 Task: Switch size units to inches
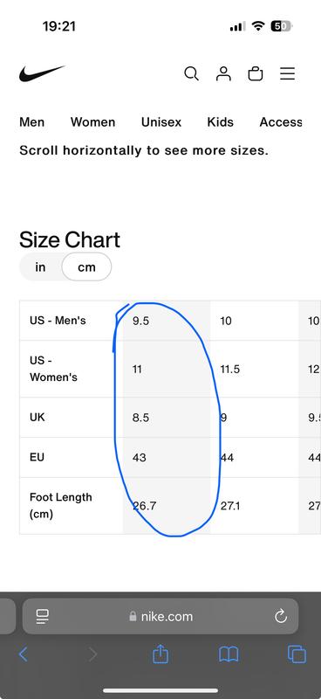point(40,267)
